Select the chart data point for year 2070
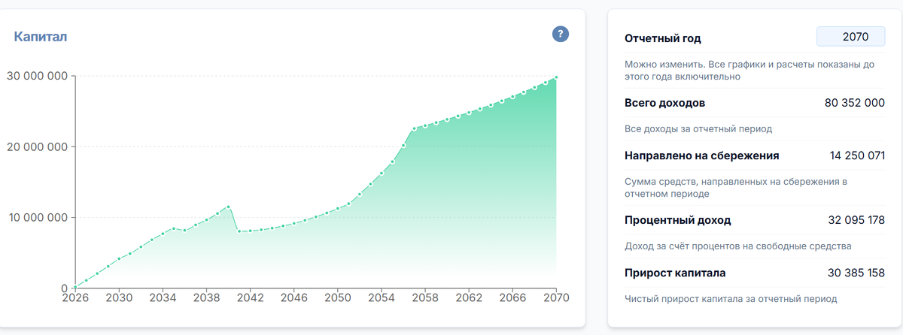The width and height of the screenshot is (903, 335). pyautogui.click(x=556, y=77)
